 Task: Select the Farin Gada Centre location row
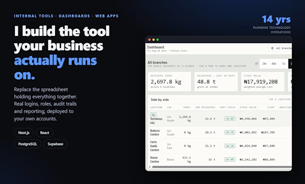[220, 146]
